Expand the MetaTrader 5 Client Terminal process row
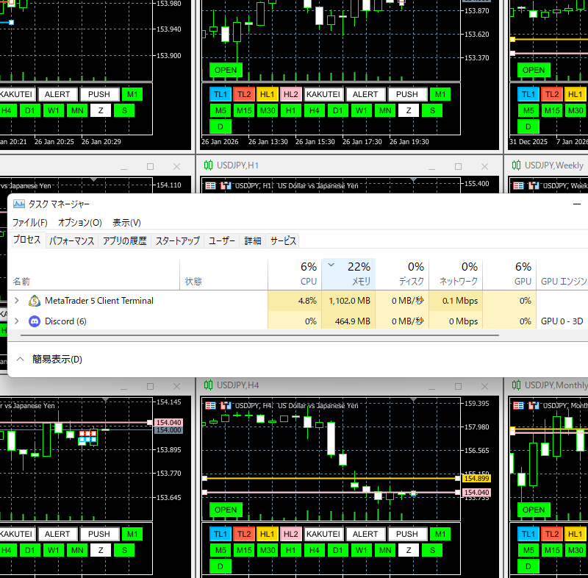Screen dimensions: 588x578 click(17, 301)
